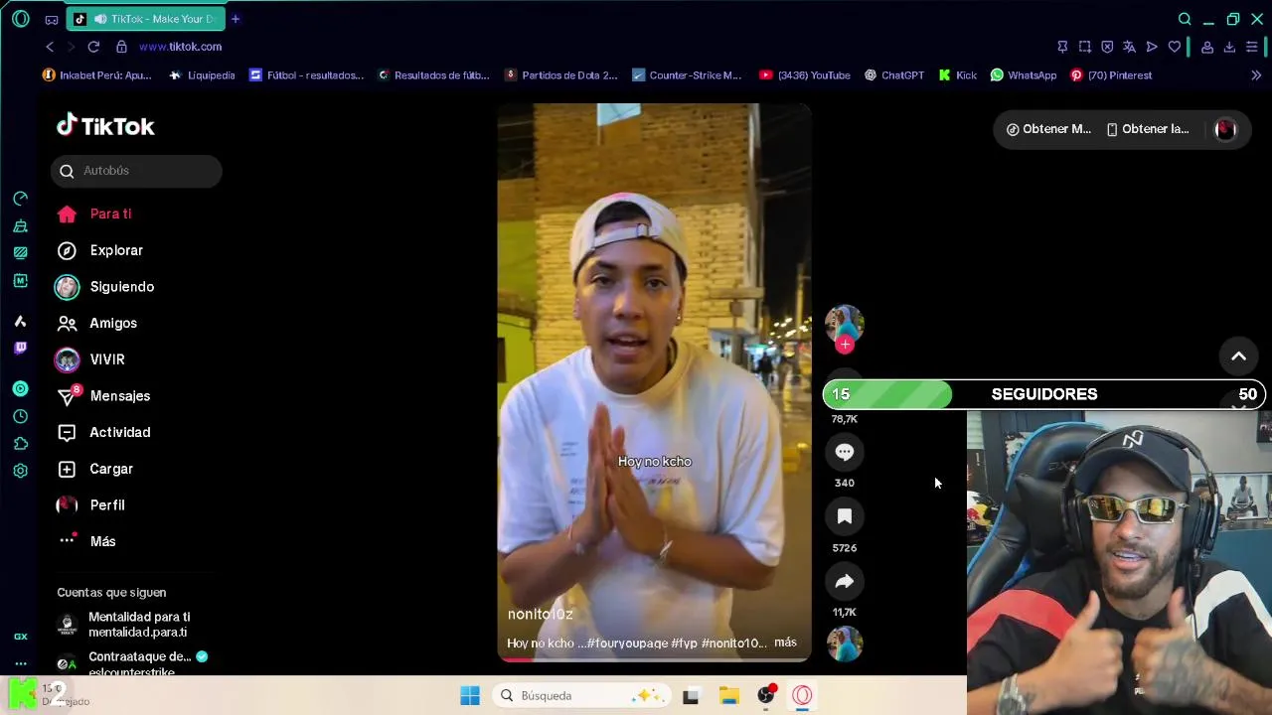The width and height of the screenshot is (1272, 715).
Task: Open the 'ChatGPT' bookmark
Action: [894, 75]
